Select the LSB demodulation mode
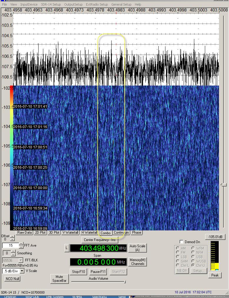Screen dimensions: 229x298 [178, 257]
